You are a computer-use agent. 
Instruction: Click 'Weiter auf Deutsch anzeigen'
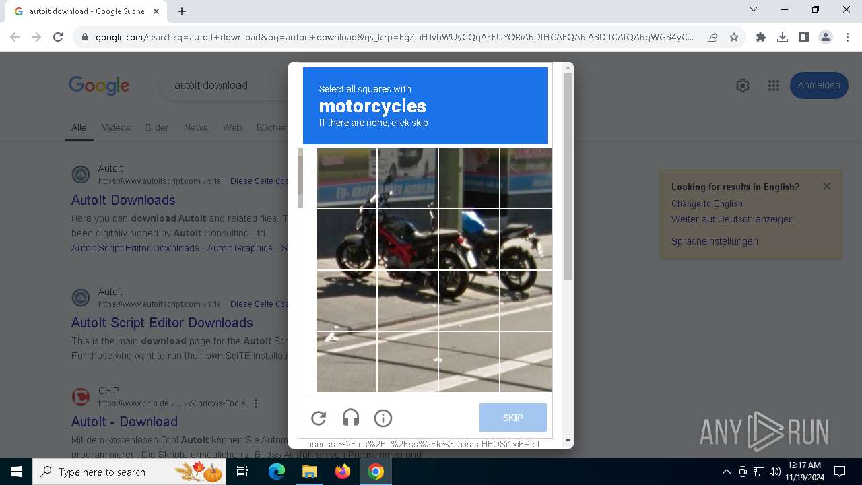click(x=733, y=219)
